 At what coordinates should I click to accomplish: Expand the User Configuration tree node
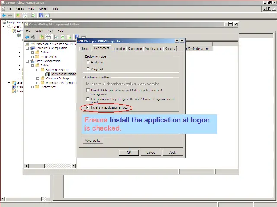(x=27, y=61)
